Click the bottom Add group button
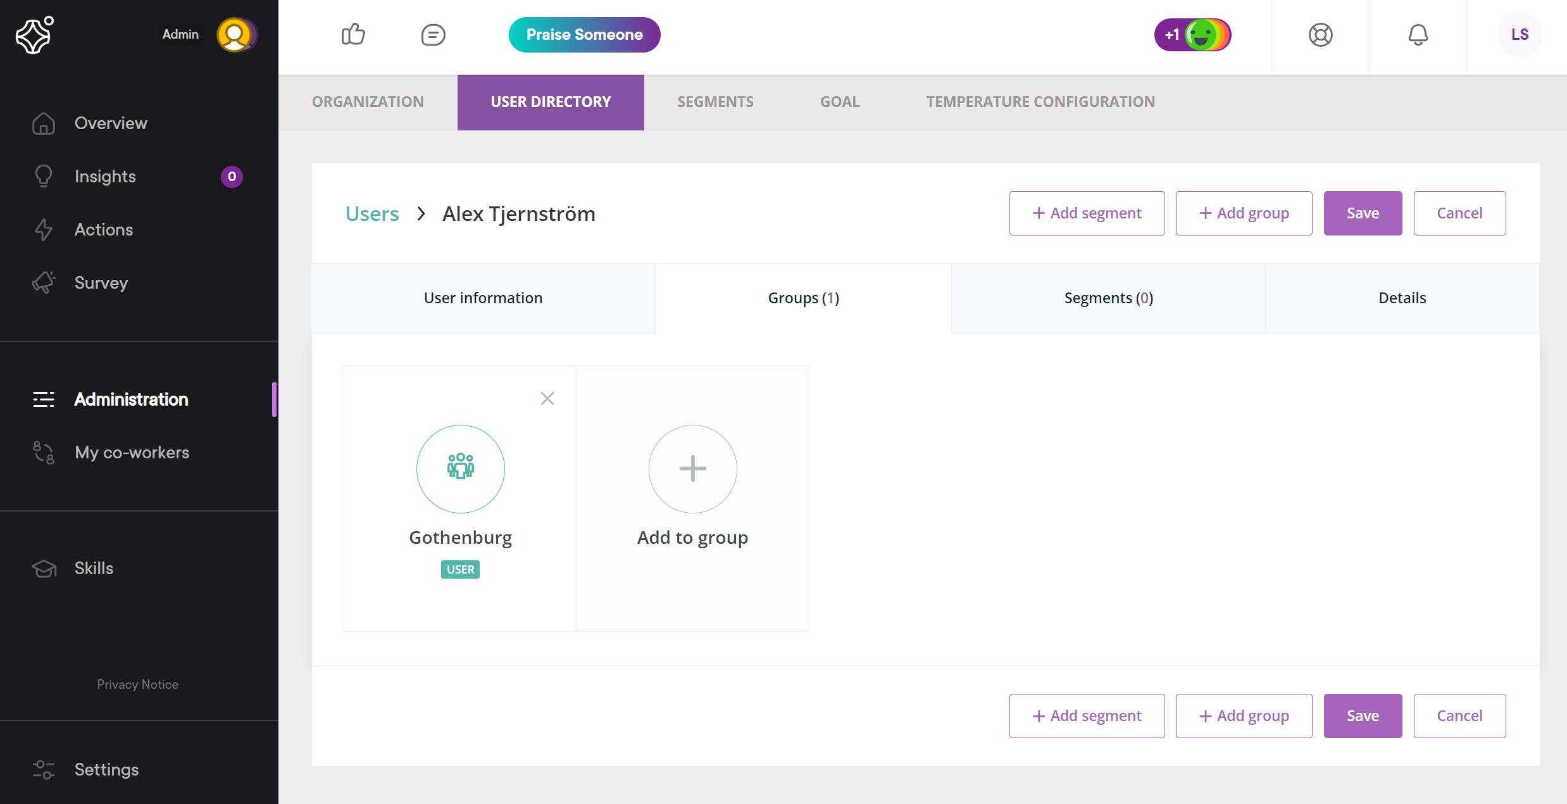 click(1244, 716)
